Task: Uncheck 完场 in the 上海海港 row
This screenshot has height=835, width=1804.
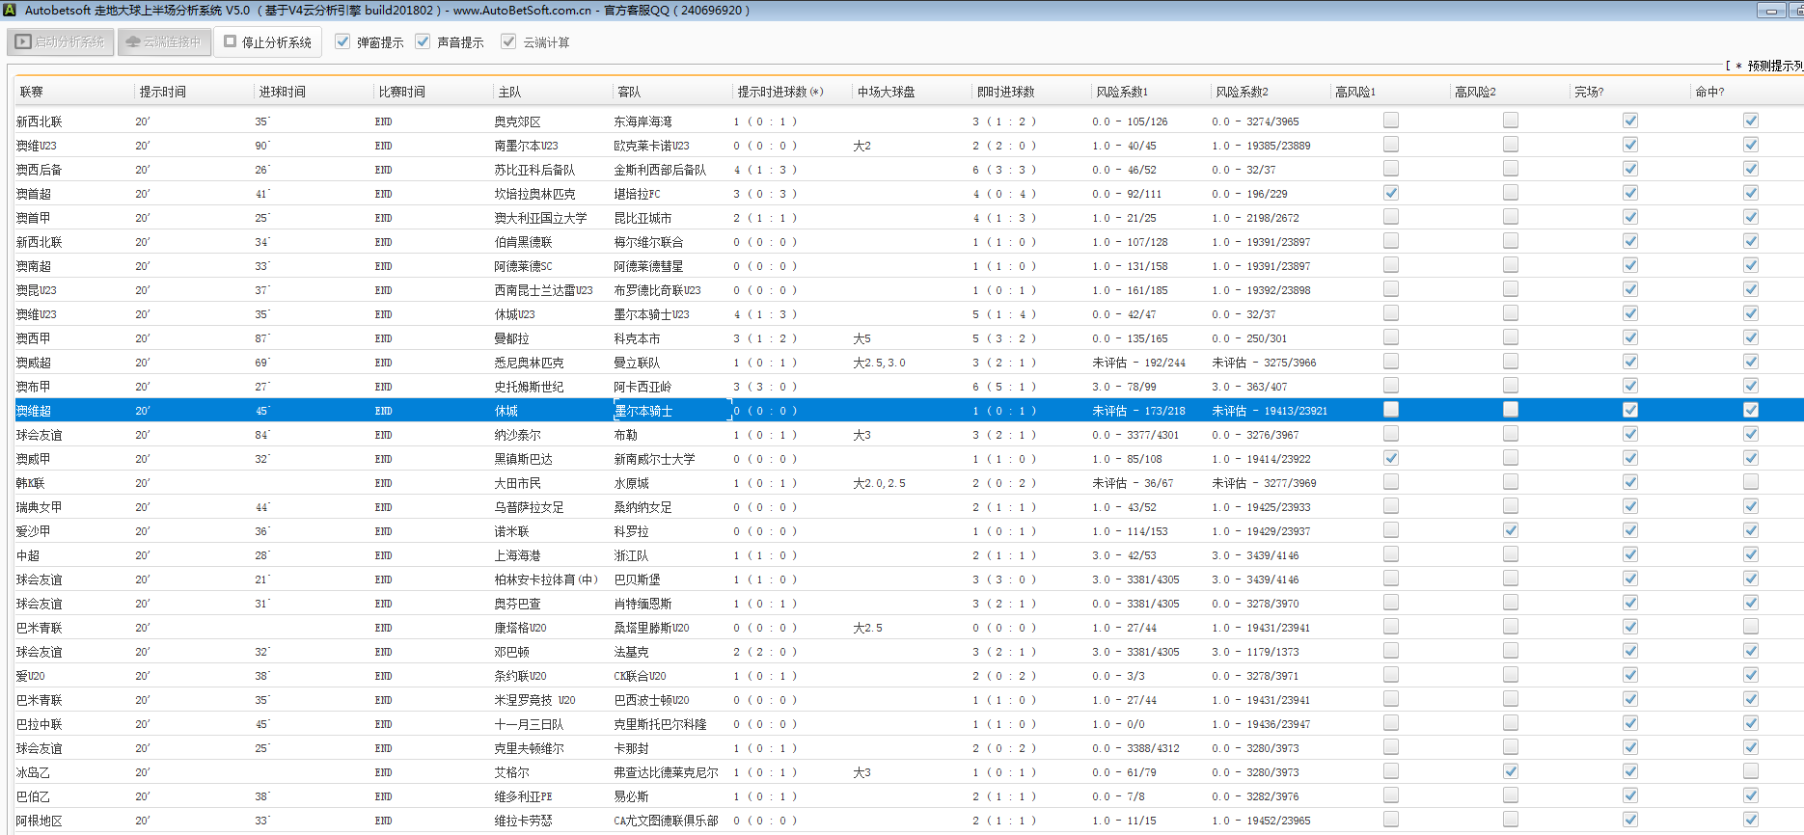Action: [1629, 554]
